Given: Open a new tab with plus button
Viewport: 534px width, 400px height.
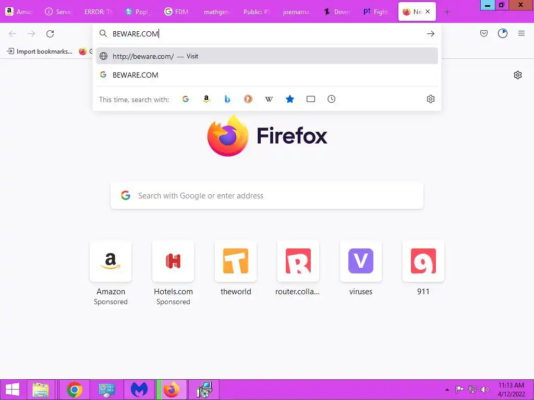Looking at the screenshot, I should (447, 12).
